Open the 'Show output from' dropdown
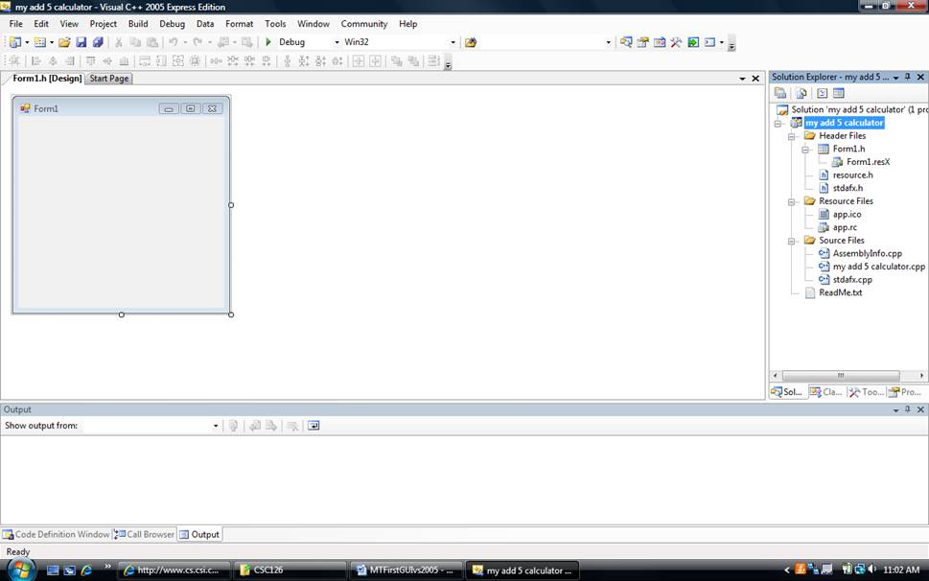 (x=216, y=426)
